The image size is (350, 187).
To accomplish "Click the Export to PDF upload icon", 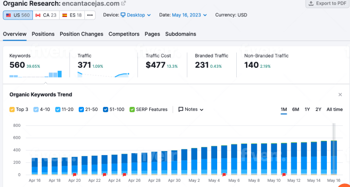I will pyautogui.click(x=311, y=4).
